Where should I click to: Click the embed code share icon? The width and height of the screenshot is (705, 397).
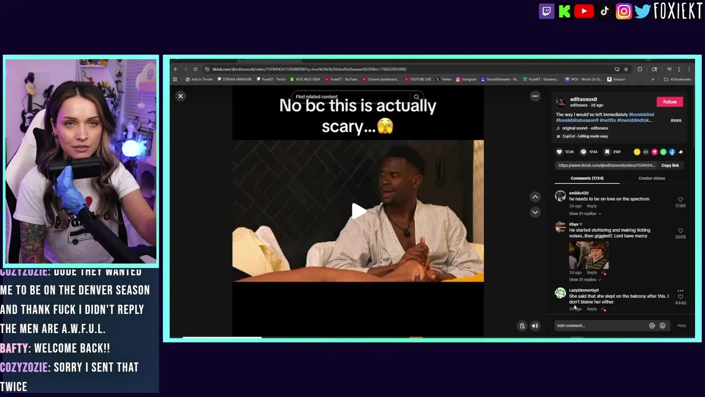coord(646,152)
